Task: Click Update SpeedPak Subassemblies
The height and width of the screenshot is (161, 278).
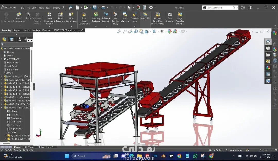Action: (158, 19)
